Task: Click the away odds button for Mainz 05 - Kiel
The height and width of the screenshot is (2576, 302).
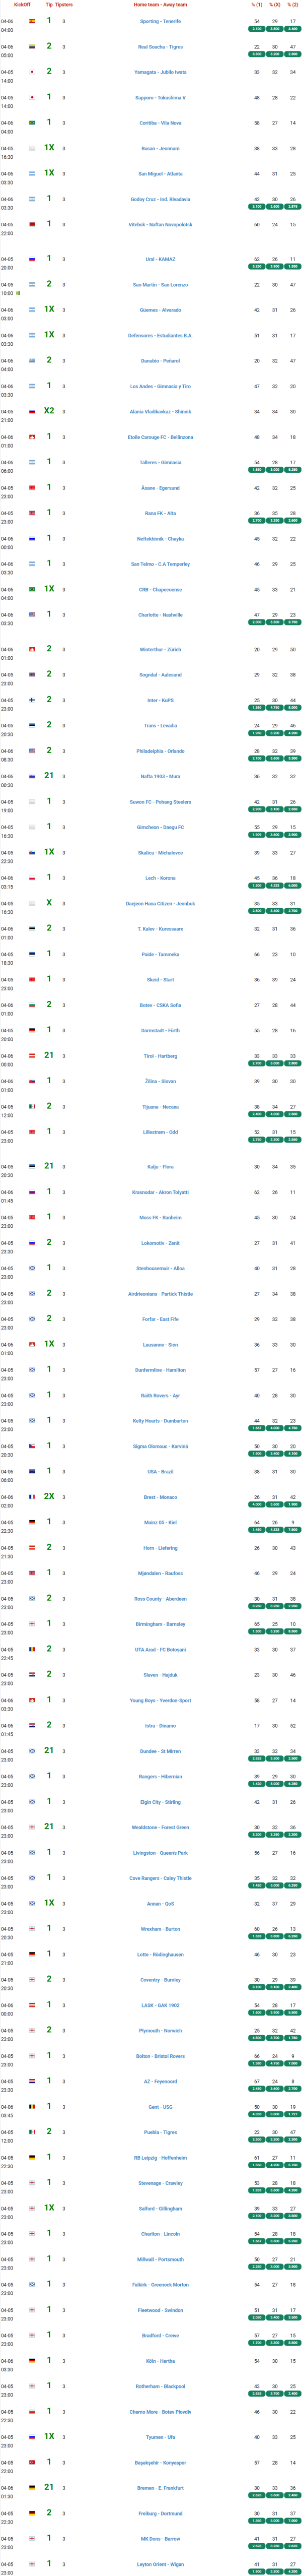Action: [x=293, y=1529]
